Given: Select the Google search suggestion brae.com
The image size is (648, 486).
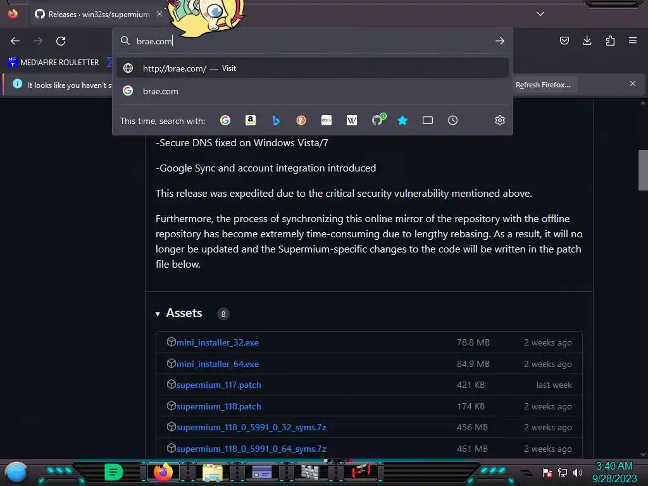Looking at the screenshot, I should click(313, 91).
